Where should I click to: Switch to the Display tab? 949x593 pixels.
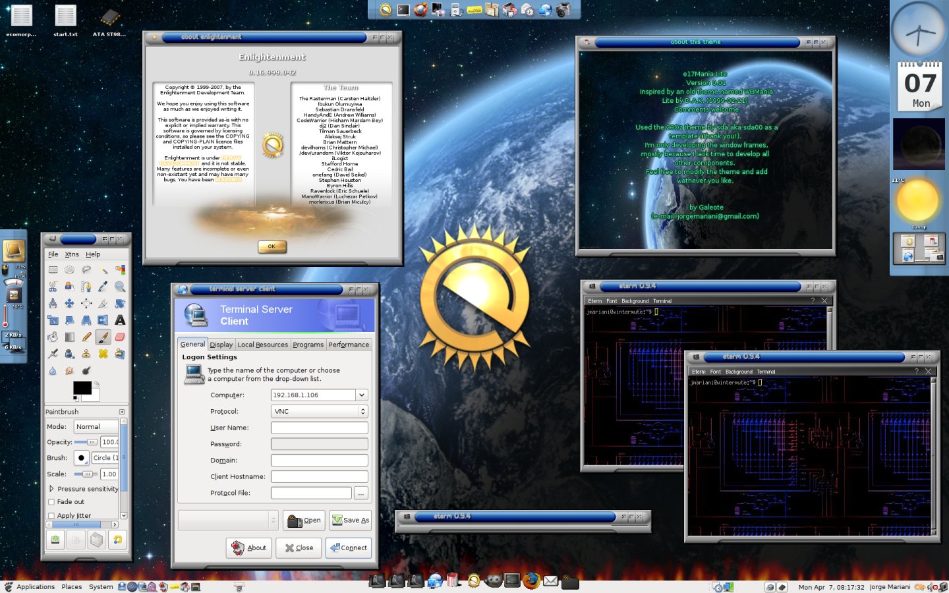pos(221,345)
